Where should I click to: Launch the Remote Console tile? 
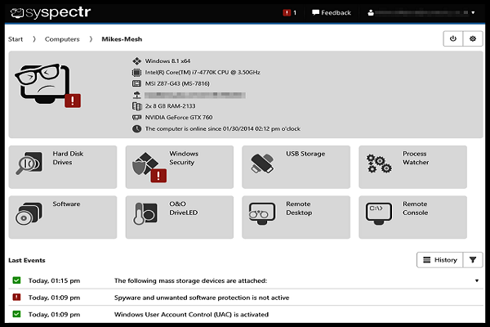412,217
